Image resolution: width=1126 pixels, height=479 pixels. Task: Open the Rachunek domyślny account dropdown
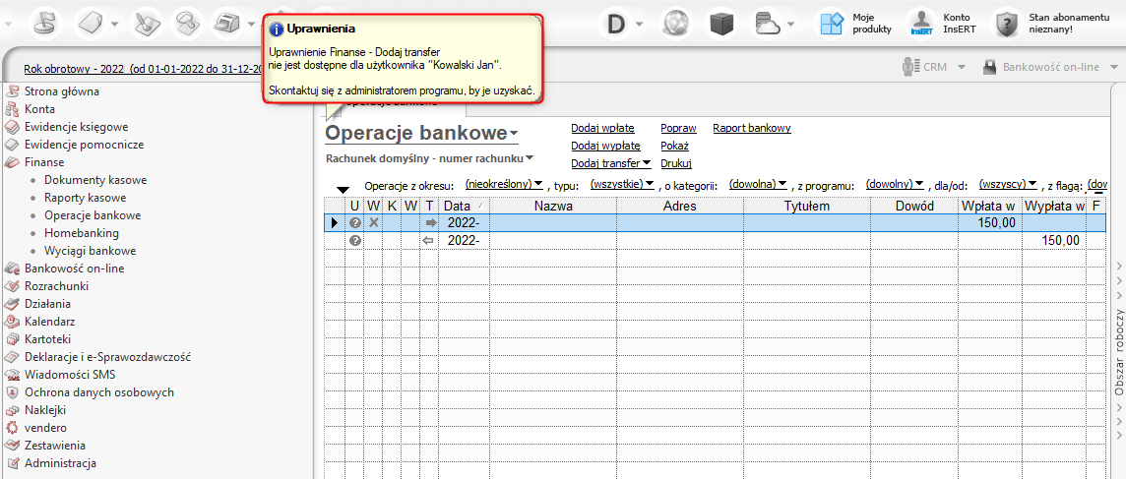coord(530,157)
